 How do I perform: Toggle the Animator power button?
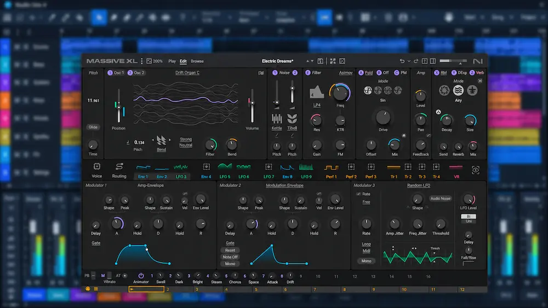coord(141,276)
